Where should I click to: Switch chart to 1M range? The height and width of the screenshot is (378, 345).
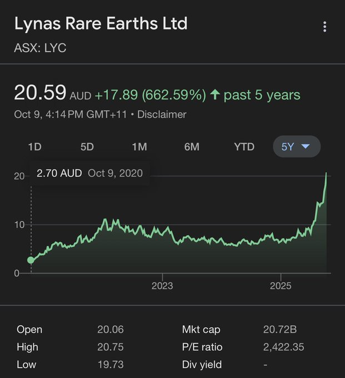[139, 147]
